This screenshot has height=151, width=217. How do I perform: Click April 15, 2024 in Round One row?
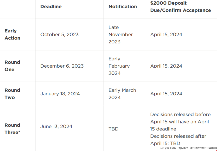pos(166,66)
